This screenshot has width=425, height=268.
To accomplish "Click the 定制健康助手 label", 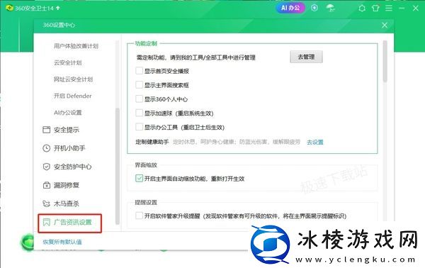I will [x=152, y=142].
